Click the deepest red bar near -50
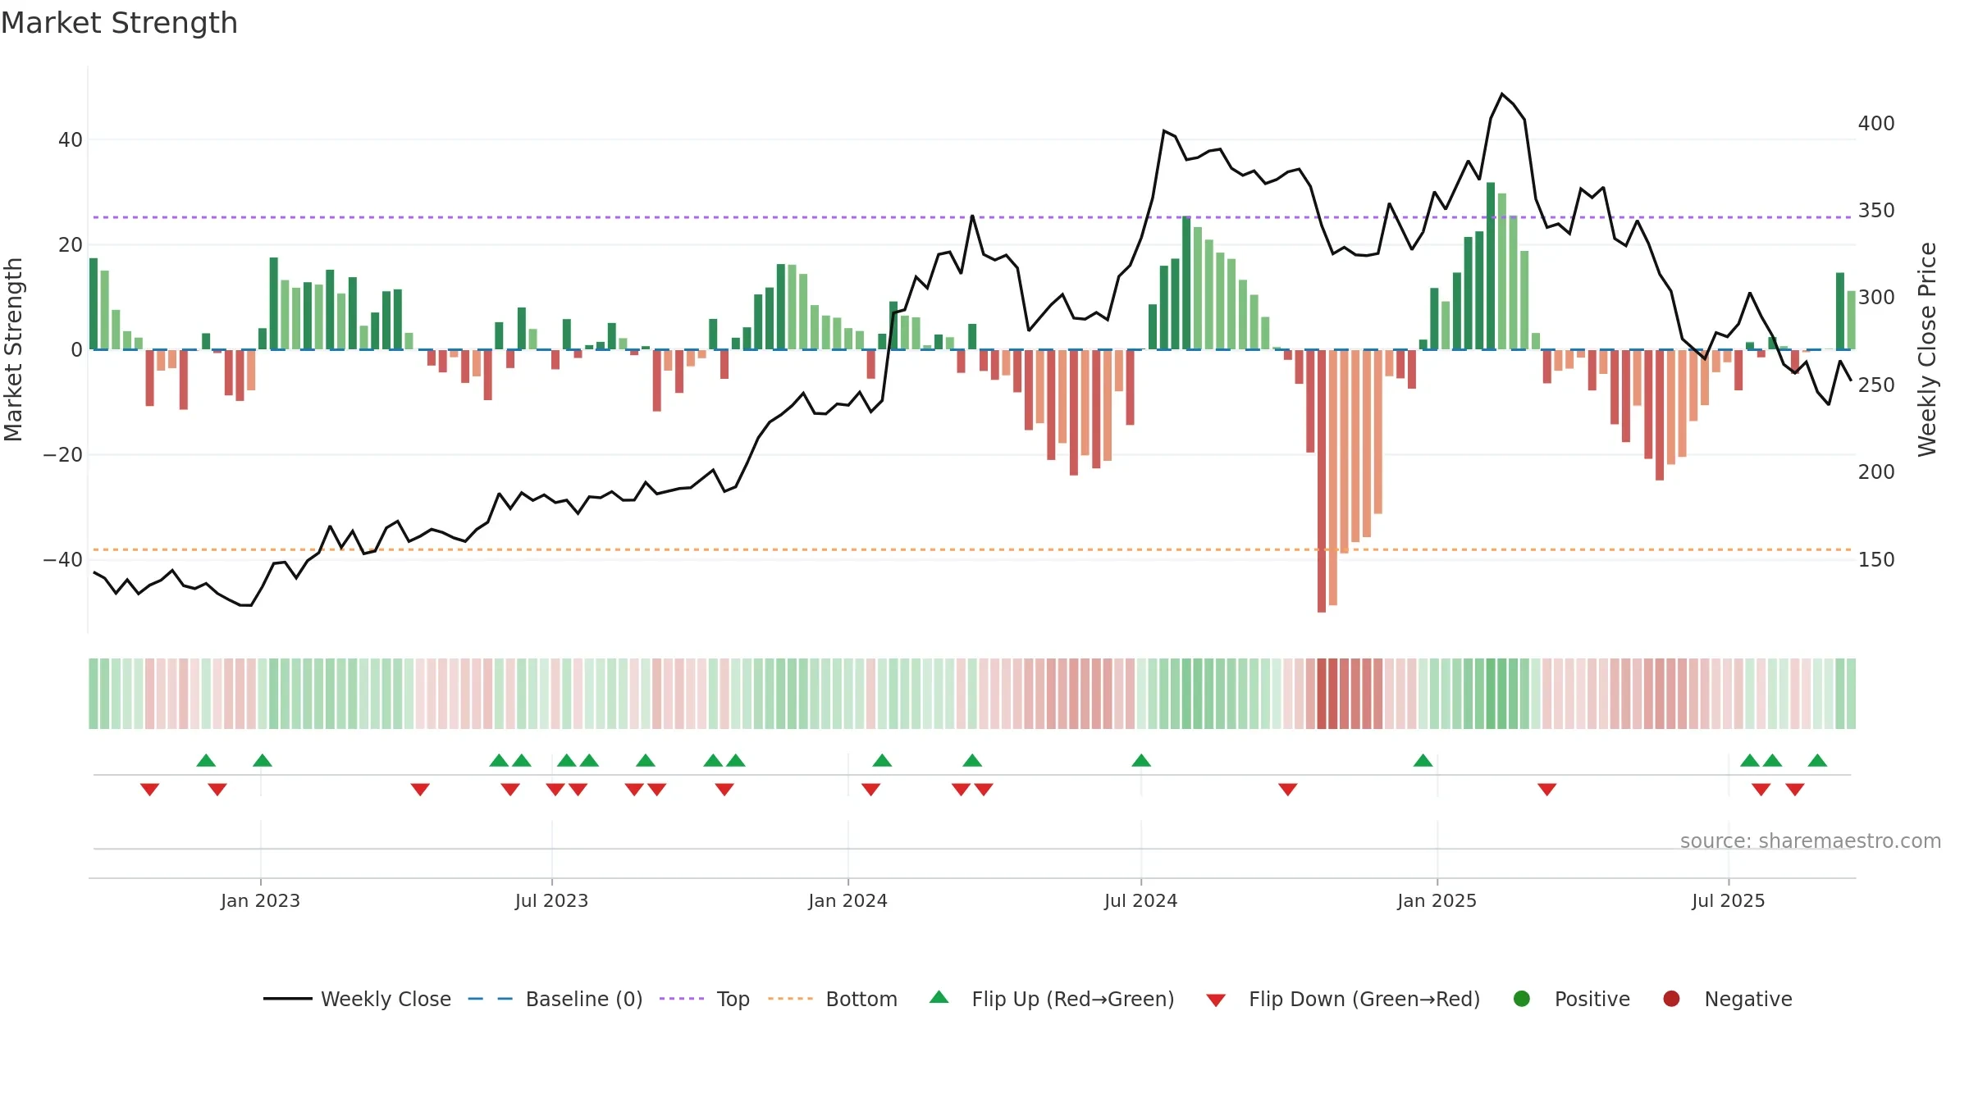Screen dimensions: 1969x1107 [1322, 481]
